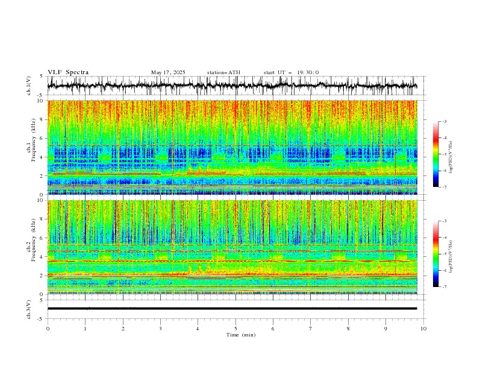
Task: Click time axis tick label "4"
Action: pyautogui.click(x=198, y=329)
